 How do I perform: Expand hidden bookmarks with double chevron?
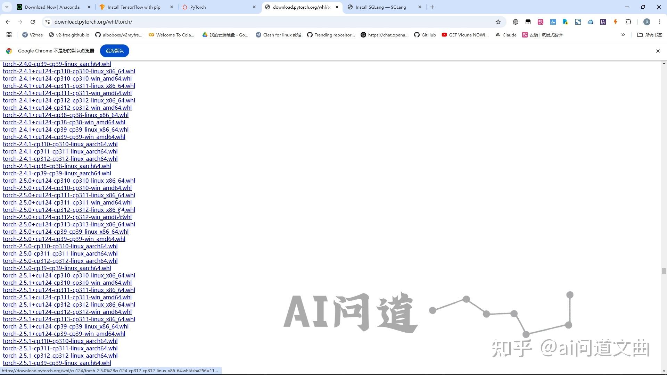coord(623,35)
